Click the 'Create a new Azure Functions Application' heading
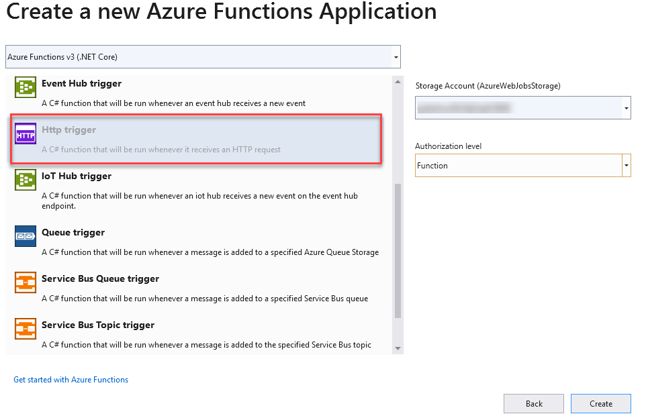The height and width of the screenshot is (418, 646). tap(222, 11)
